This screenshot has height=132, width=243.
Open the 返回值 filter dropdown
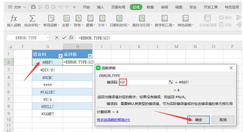tap(90, 56)
